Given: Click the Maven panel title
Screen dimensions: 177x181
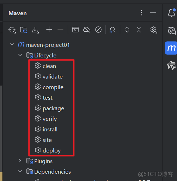Looking at the screenshot, I should 18,13.
